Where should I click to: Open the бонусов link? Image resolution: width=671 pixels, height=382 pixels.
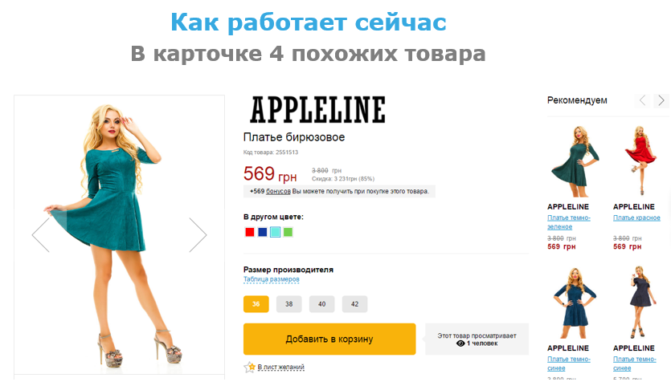[278, 192]
